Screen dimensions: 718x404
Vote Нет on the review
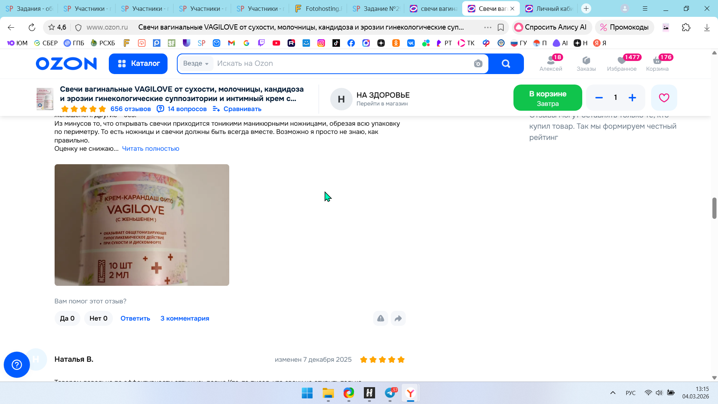pyautogui.click(x=98, y=318)
